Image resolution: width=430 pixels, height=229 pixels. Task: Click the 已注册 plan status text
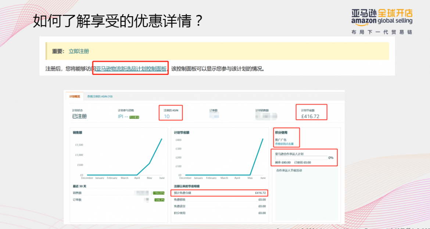[79, 116]
